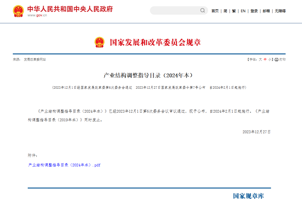Click the 国家发展和改革委员会规章 red heading
The width and height of the screenshot is (302, 207).
click(x=155, y=42)
